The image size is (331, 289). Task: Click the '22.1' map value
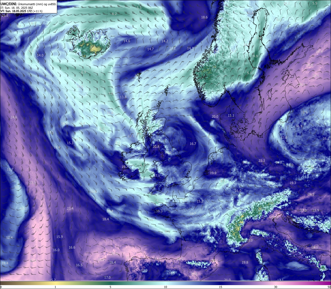pyautogui.click(x=294, y=252)
